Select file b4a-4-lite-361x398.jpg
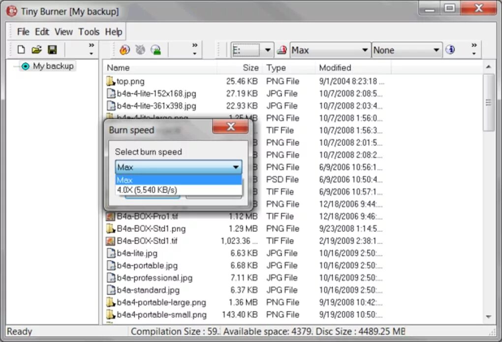 156,106
